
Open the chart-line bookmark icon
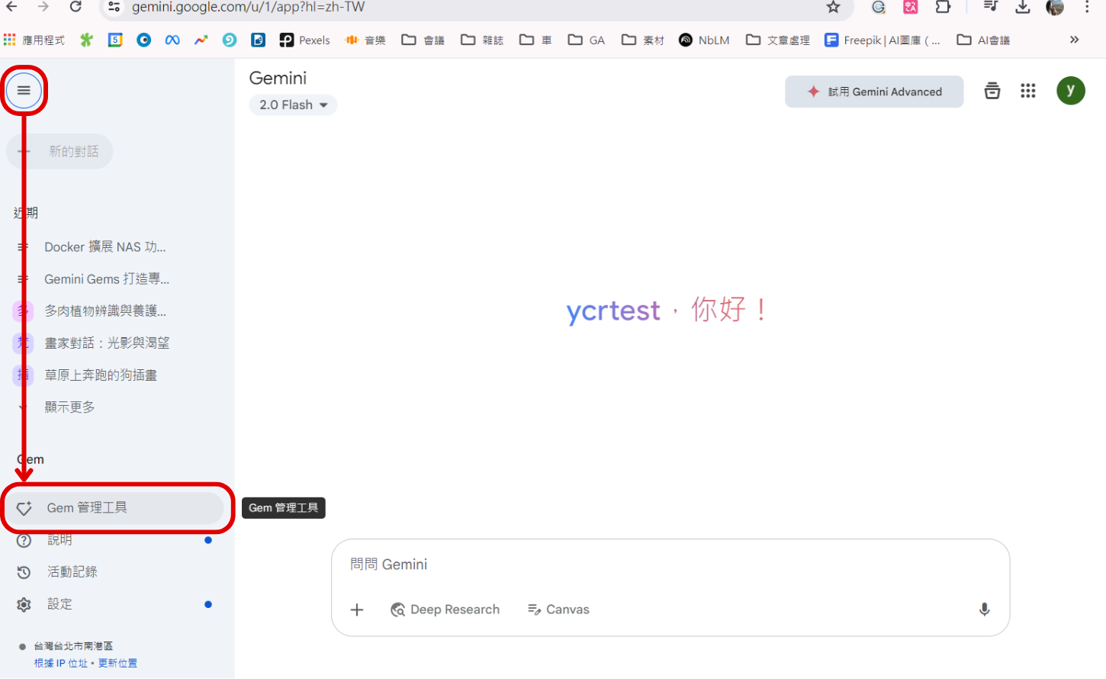pyautogui.click(x=201, y=40)
